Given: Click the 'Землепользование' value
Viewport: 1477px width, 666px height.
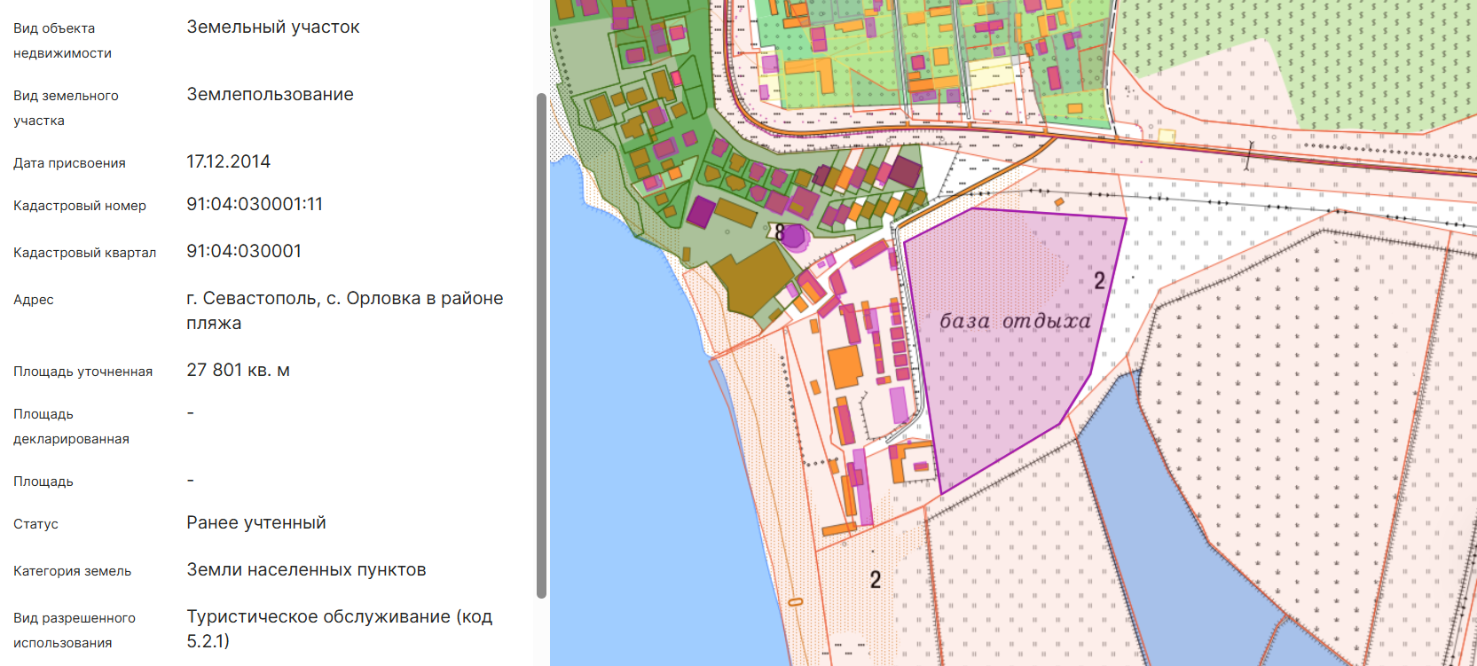Looking at the screenshot, I should [x=270, y=94].
